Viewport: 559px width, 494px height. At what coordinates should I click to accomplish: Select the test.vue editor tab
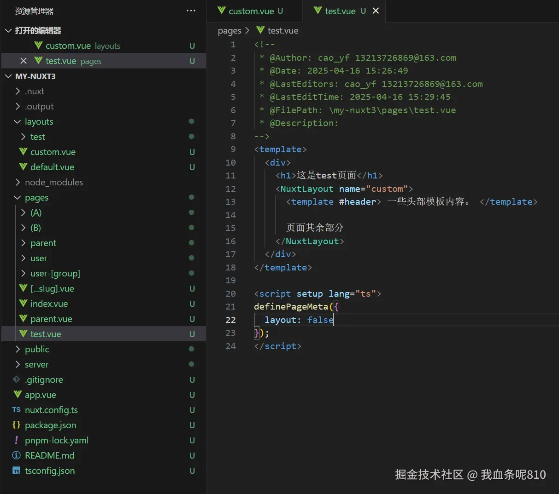(x=343, y=11)
